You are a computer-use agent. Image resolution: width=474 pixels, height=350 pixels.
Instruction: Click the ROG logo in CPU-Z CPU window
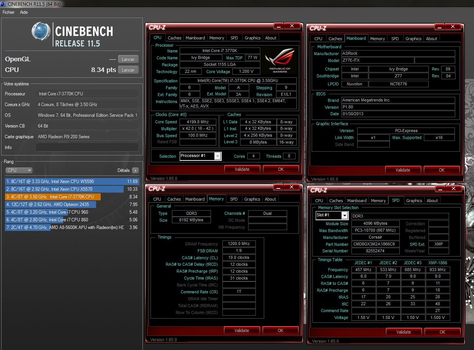279,61
